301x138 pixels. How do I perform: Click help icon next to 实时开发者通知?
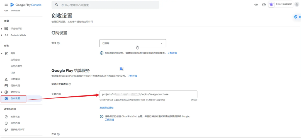coord(70,84)
